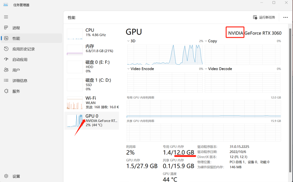The height and width of the screenshot is (182, 293).
Task: Click the driver version 31.0.15.2225
Action: 239,147
